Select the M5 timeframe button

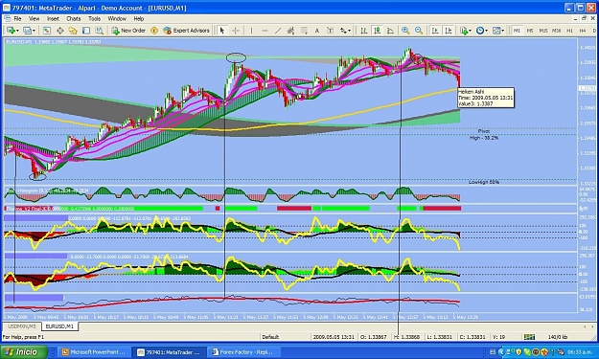pos(530,31)
